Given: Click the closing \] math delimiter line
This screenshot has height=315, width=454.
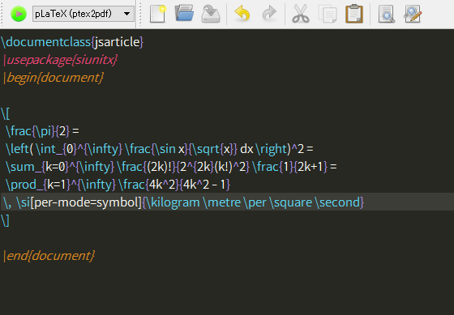Looking at the screenshot, I should coord(5,220).
